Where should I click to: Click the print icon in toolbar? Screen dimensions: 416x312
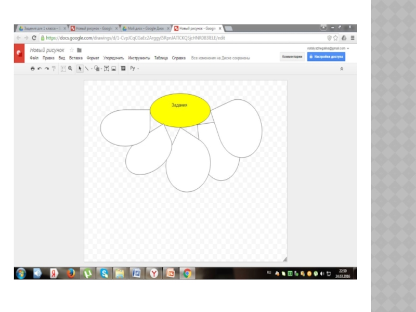pyautogui.click(x=33, y=68)
